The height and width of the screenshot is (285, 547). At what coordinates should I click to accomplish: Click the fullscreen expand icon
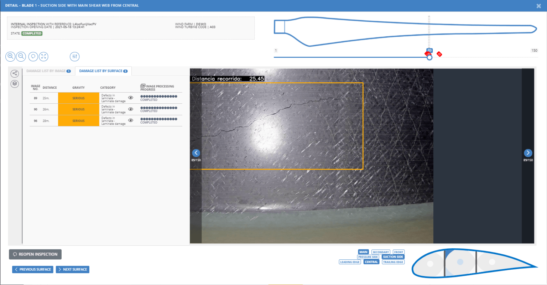click(43, 56)
